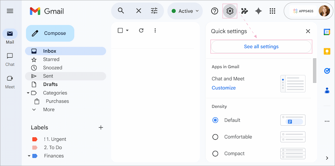
Task: Open the account avatar menu
Action: click(324, 11)
